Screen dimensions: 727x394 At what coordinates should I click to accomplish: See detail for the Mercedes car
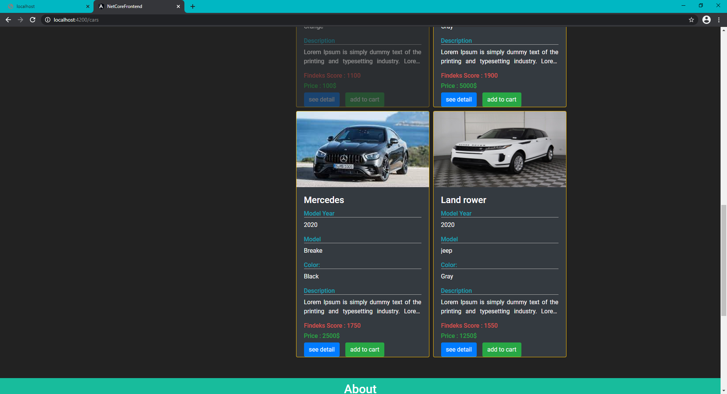pyautogui.click(x=321, y=350)
